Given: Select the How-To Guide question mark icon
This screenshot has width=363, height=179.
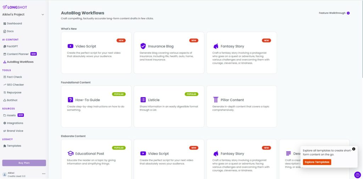Looking at the screenshot, I should tap(71, 100).
